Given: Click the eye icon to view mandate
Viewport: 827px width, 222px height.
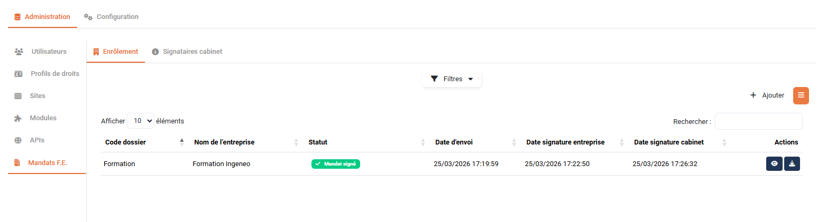Looking at the screenshot, I should pos(774,164).
